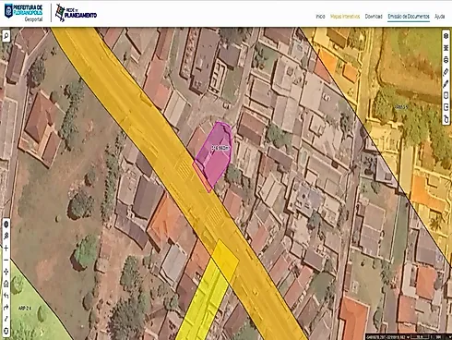Image resolution: width=452 pixels, height=340 pixels.
Task: Click the hand pointer tool in right toolbar
Action: [446, 119]
